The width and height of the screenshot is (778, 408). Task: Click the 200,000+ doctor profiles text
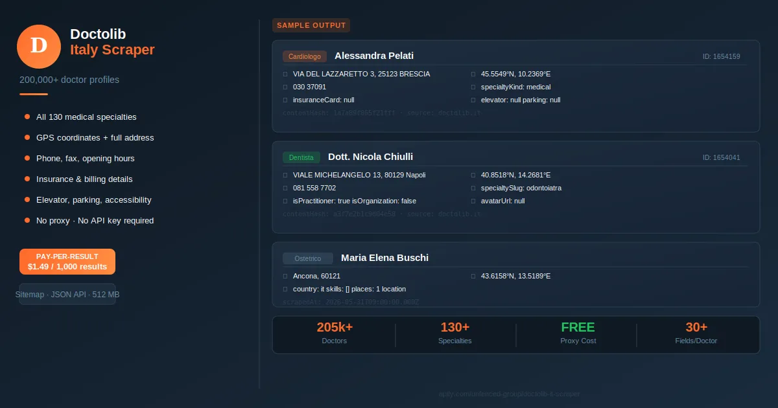pos(69,80)
